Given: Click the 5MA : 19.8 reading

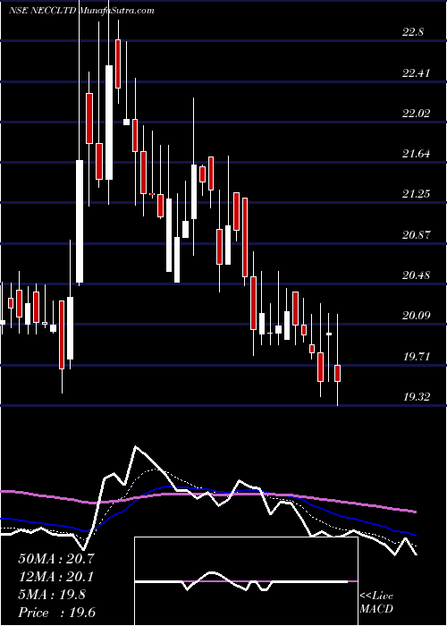Looking at the screenshot, I should coord(52,595).
